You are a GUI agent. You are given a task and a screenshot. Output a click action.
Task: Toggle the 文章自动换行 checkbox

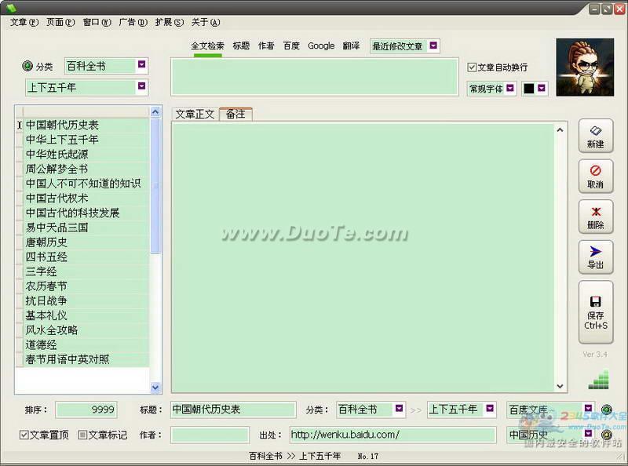tap(472, 67)
